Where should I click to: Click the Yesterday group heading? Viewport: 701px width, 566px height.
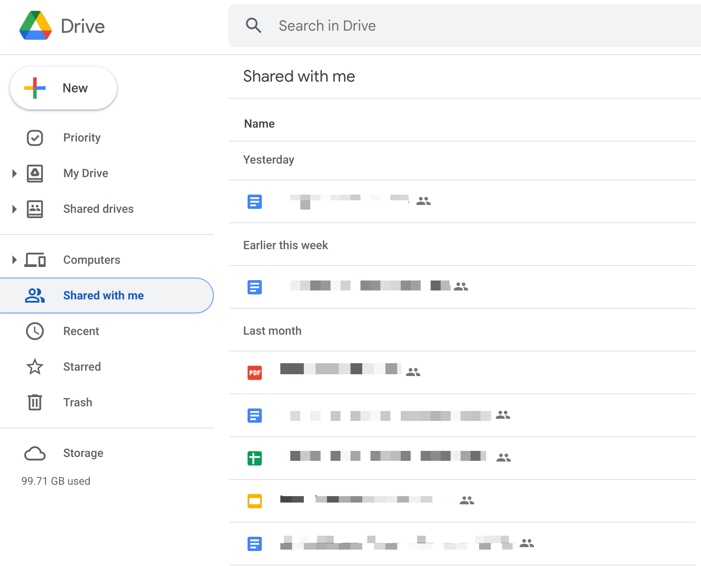click(x=269, y=160)
